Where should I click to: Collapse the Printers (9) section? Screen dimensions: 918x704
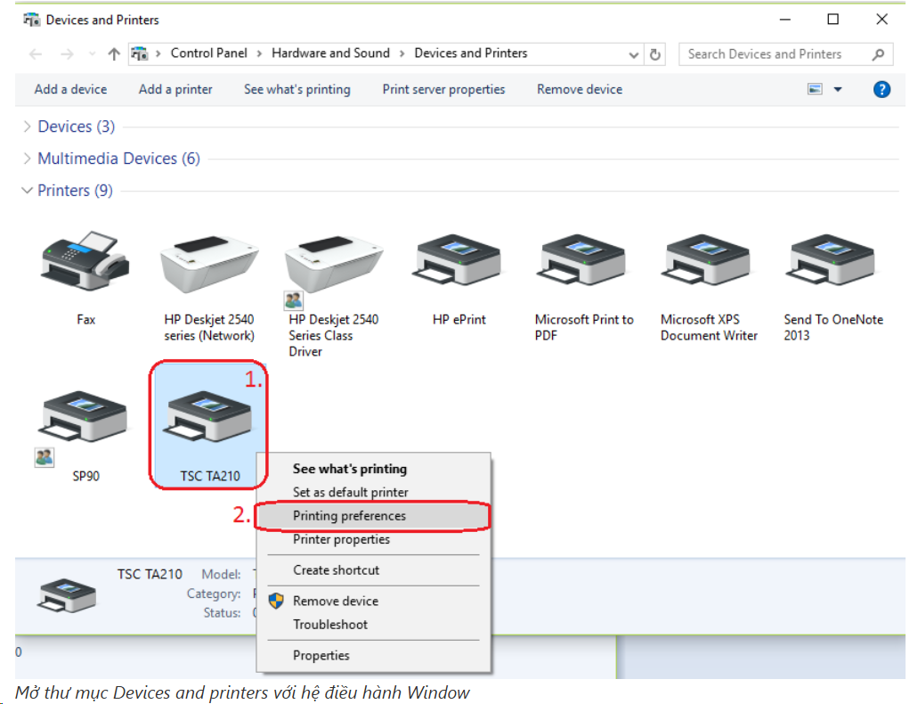pos(27,191)
